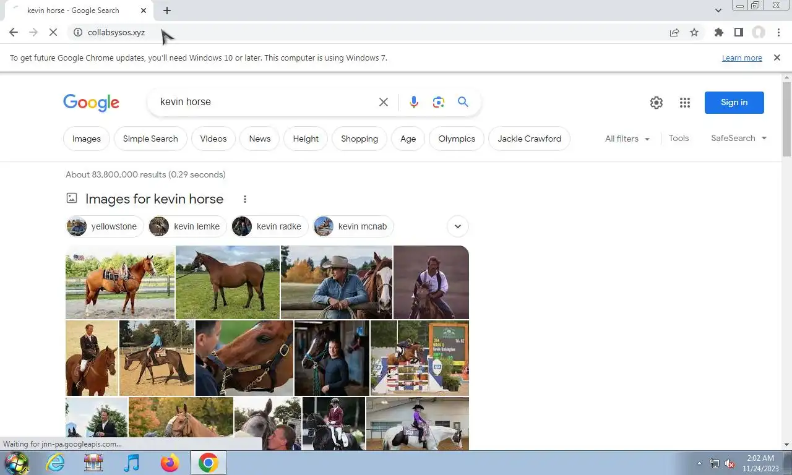Show hidden system tray icons

699,463
